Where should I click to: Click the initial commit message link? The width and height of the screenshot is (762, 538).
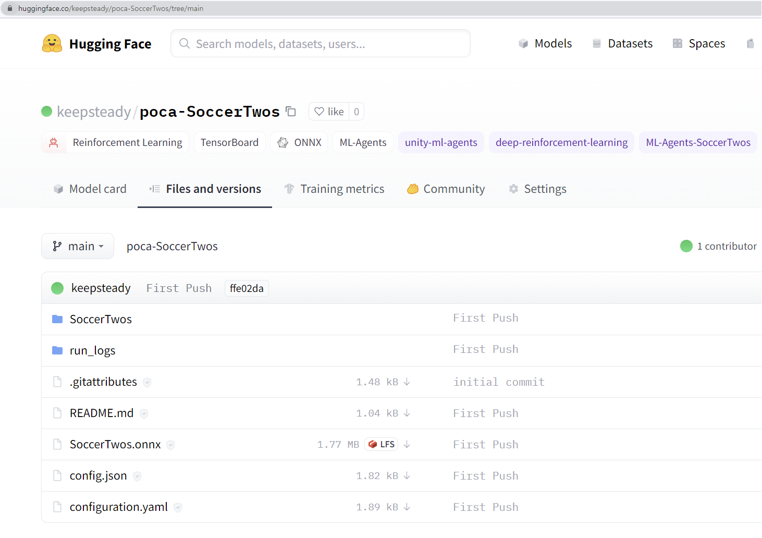499,382
